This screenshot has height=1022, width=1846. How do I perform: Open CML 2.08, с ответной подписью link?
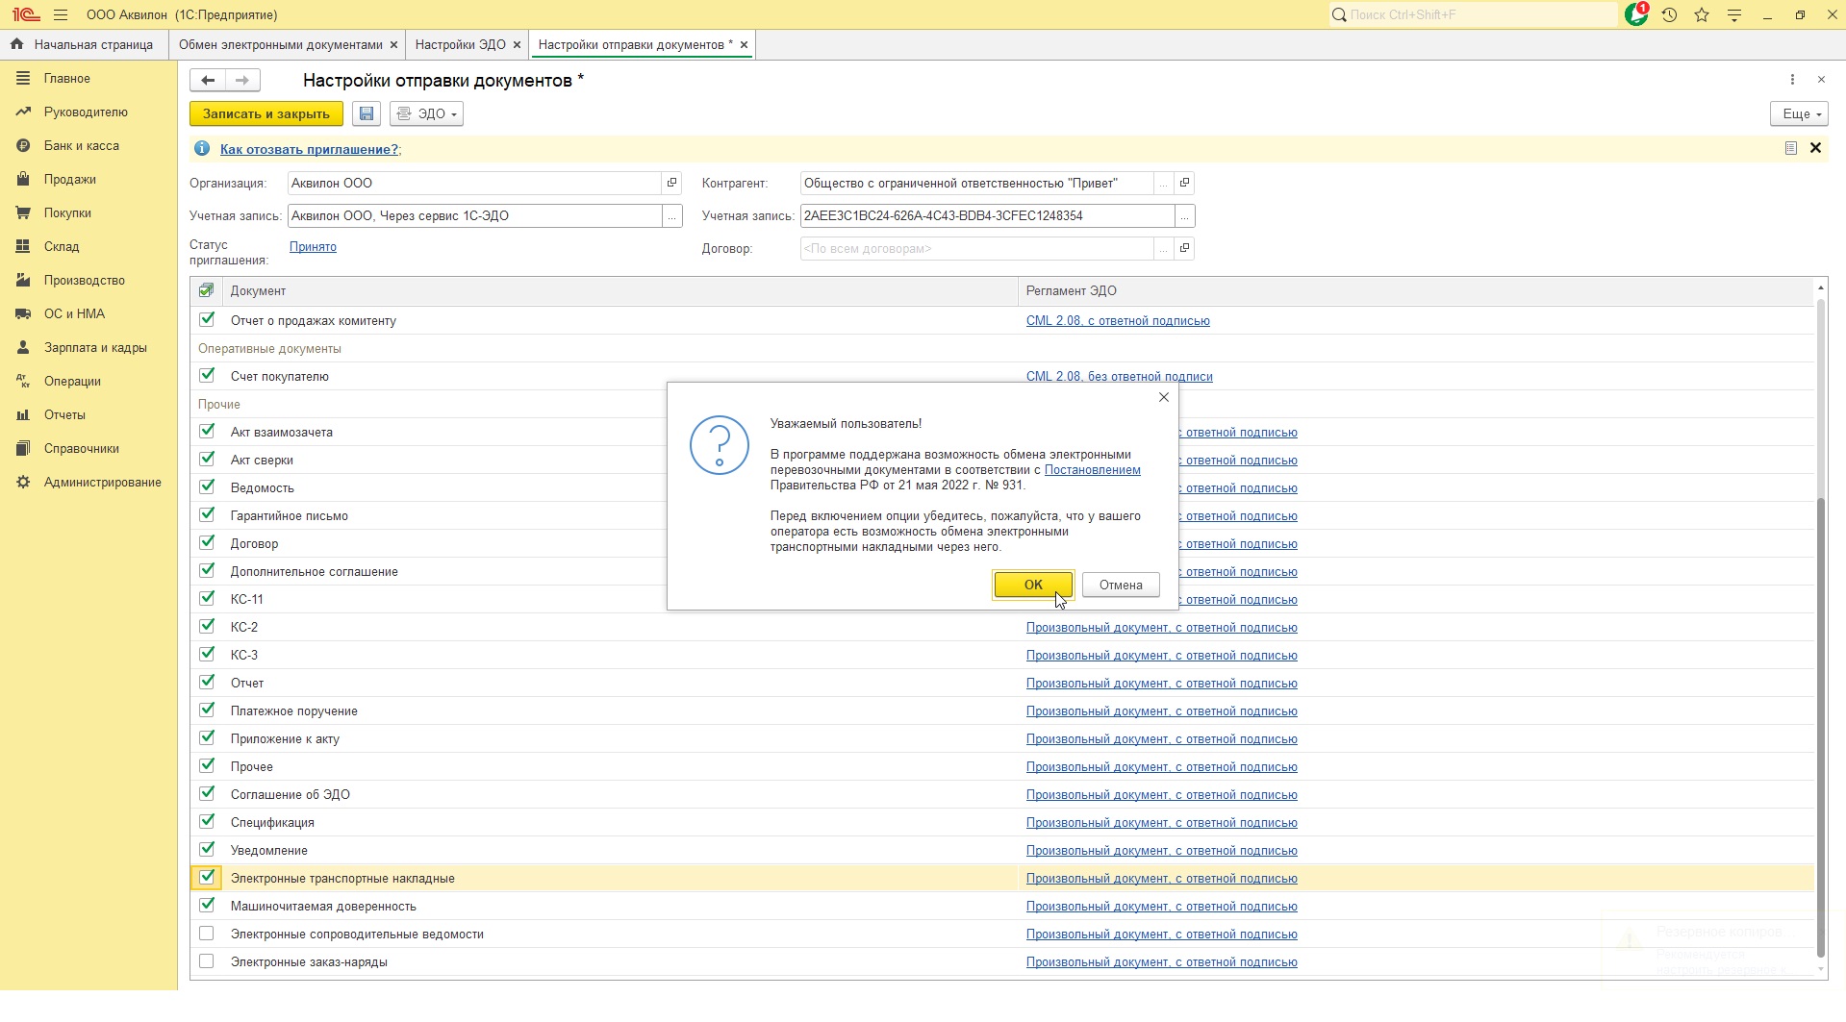1118,320
